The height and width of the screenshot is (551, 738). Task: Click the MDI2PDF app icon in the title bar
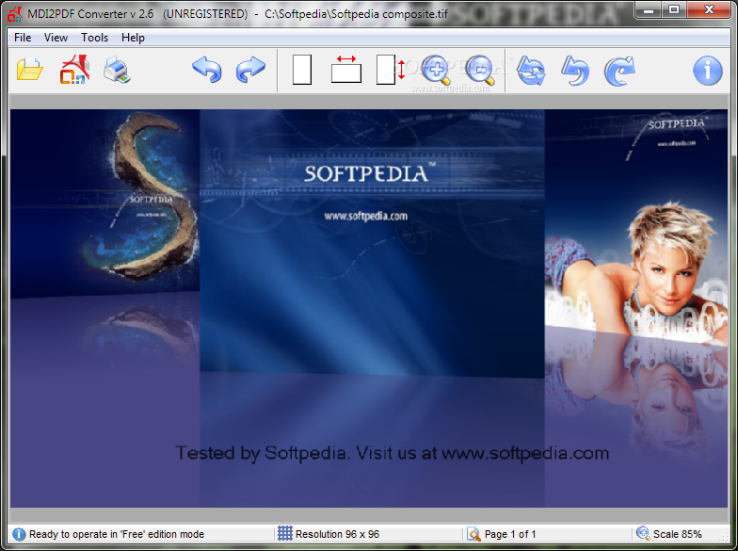(15, 14)
